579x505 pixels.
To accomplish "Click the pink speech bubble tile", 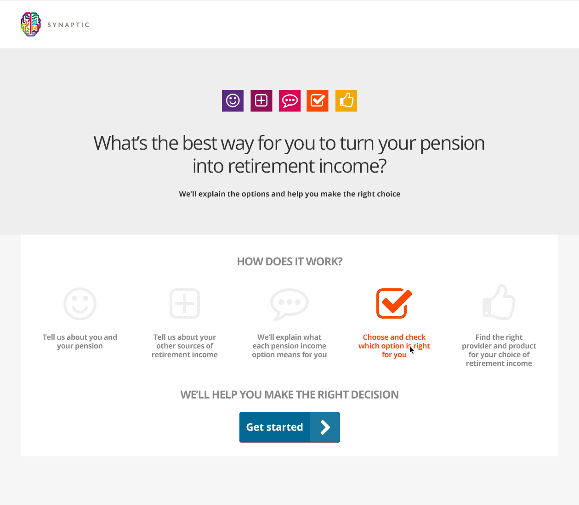I will pos(289,101).
